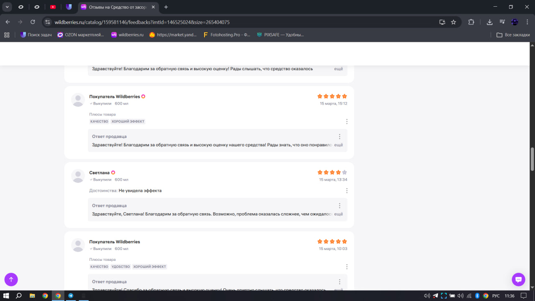The width and height of the screenshot is (535, 301).
Task: Open Windows taskbar search
Action: 19,296
